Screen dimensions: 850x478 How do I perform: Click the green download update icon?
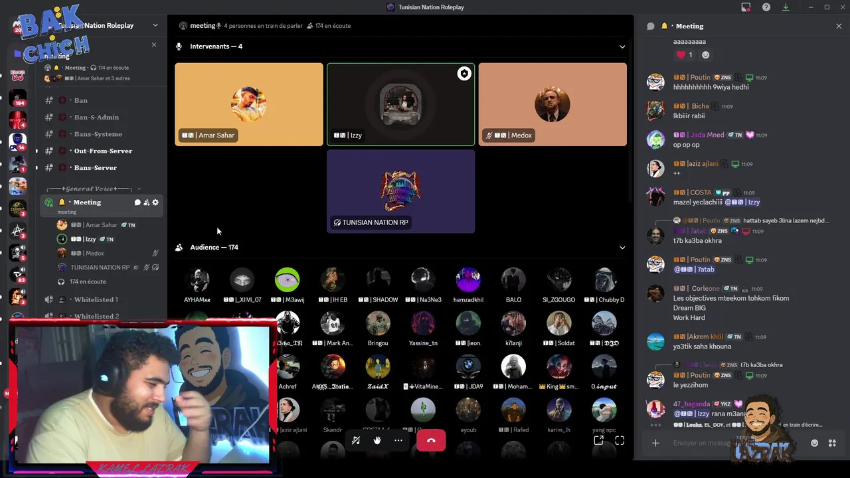[786, 7]
